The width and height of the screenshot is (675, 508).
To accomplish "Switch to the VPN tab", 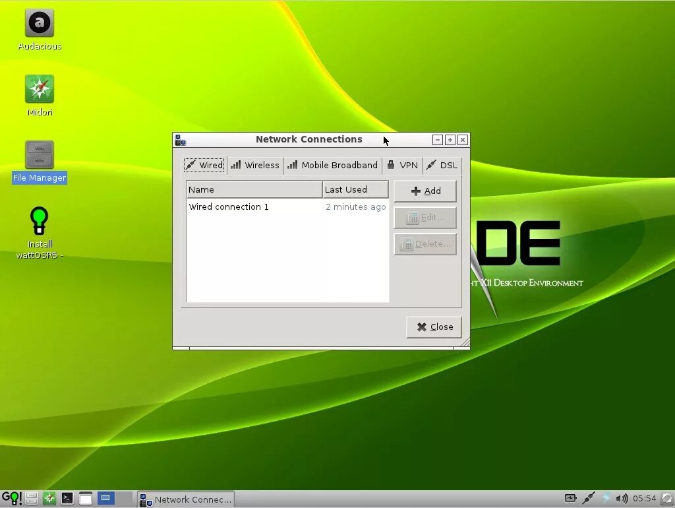I will coord(402,166).
